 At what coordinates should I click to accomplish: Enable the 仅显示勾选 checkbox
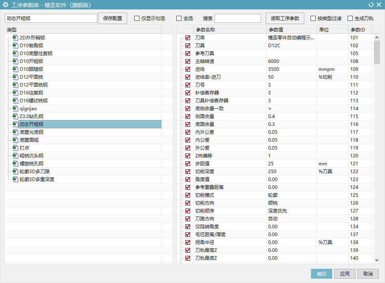coord(137,18)
